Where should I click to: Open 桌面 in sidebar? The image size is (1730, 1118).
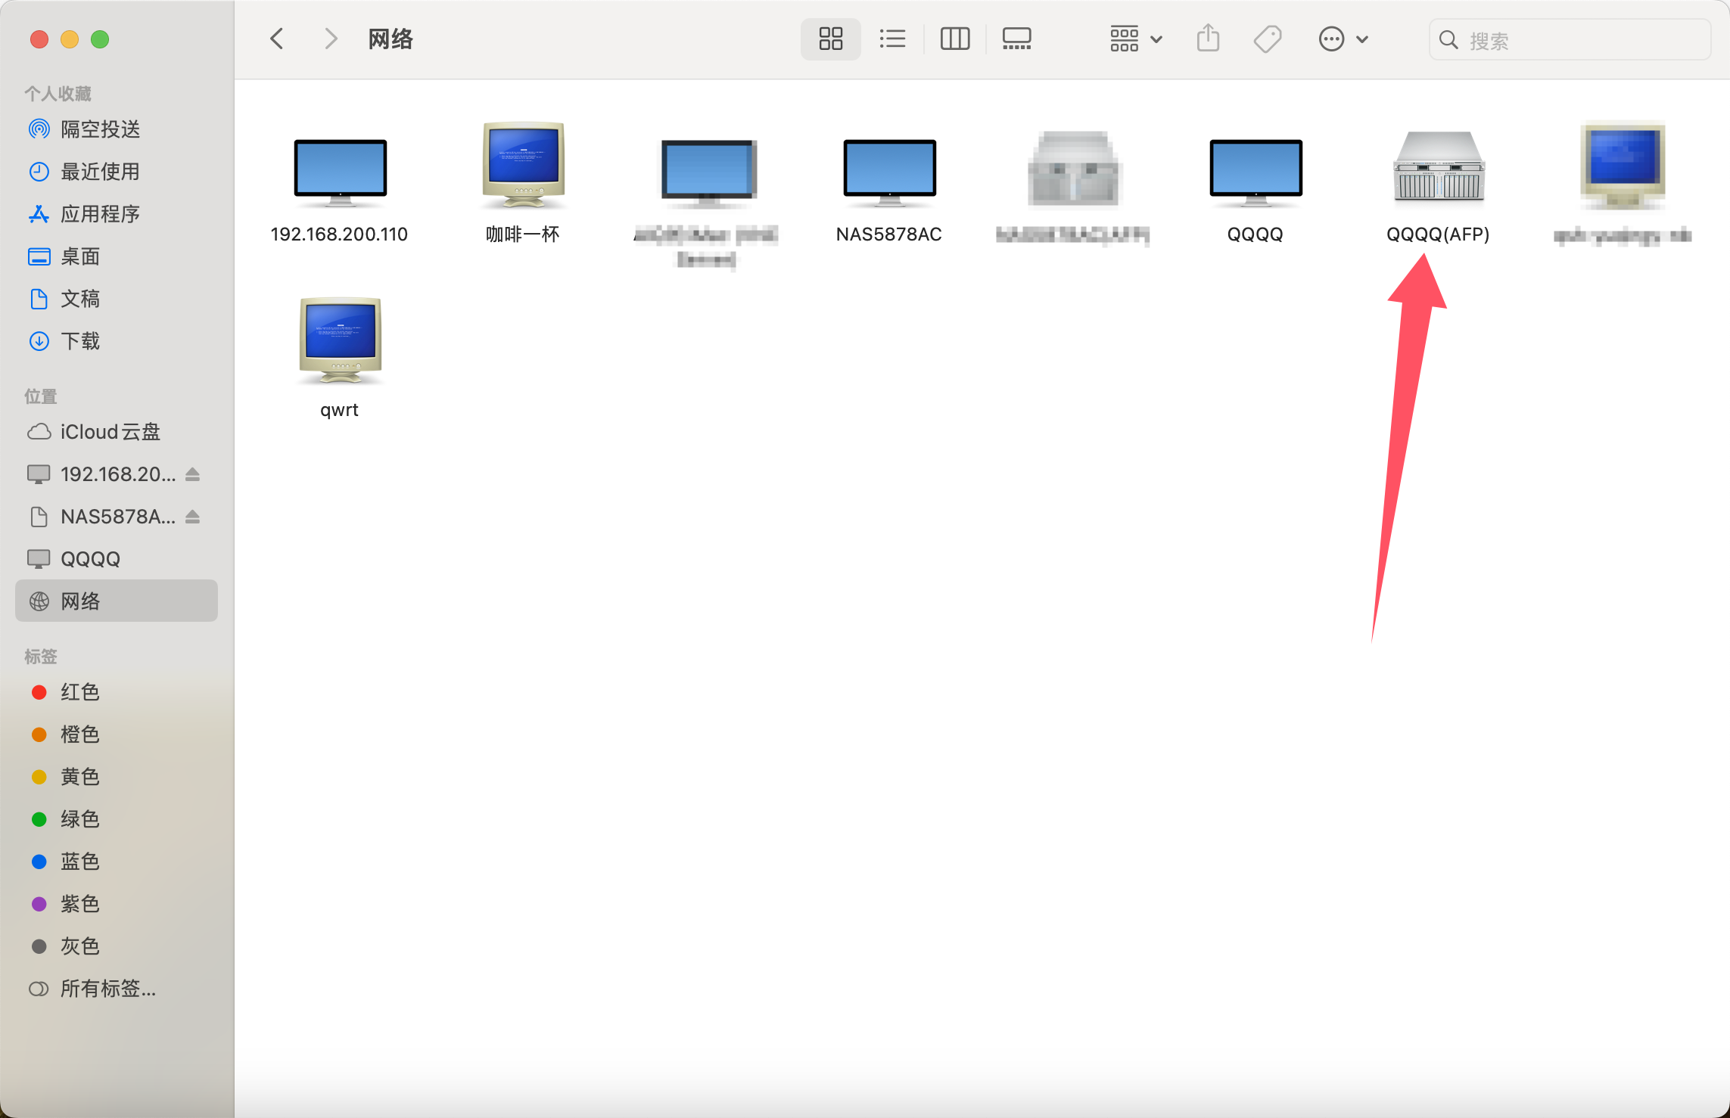pyautogui.click(x=117, y=256)
